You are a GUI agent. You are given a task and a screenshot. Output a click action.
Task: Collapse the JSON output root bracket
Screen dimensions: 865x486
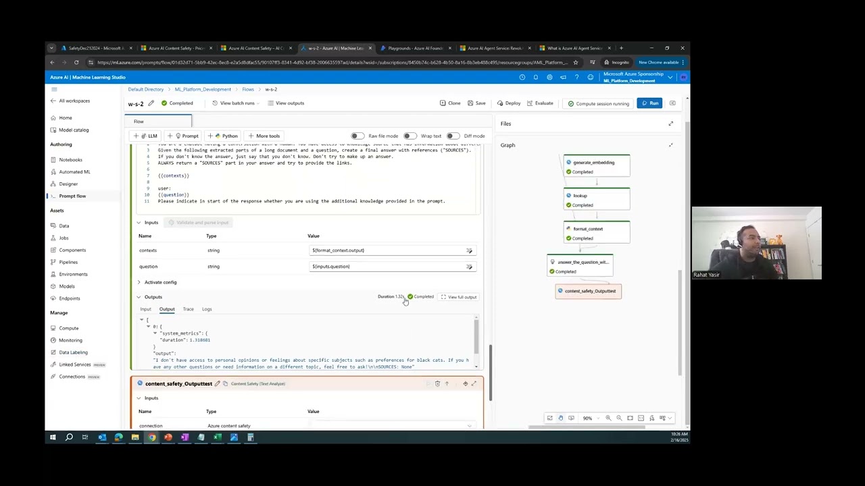[x=142, y=320]
